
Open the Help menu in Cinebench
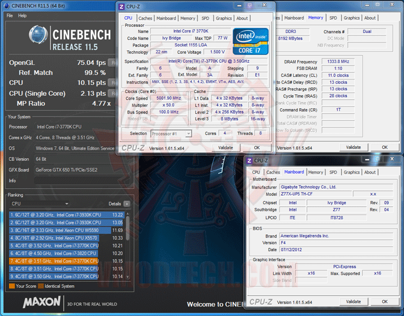coord(22,16)
